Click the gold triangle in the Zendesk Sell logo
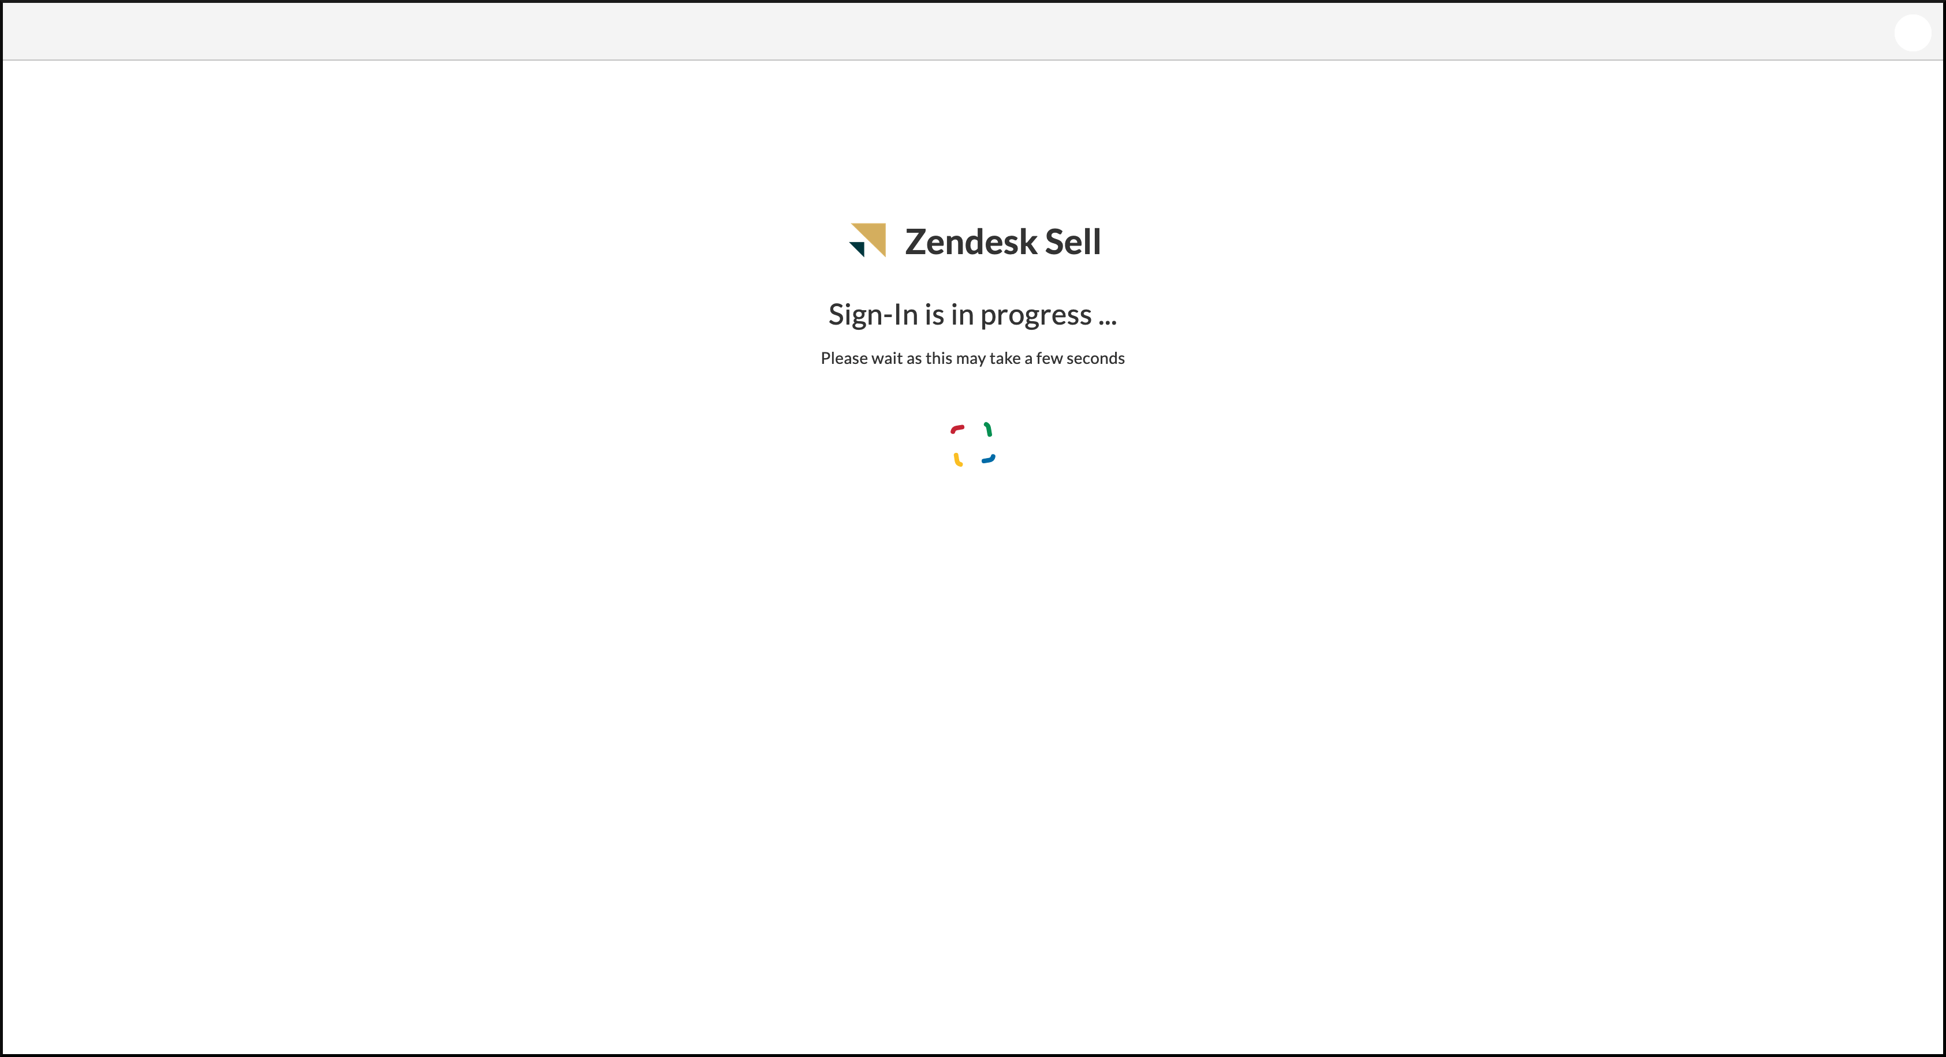This screenshot has height=1057, width=1946. click(873, 235)
